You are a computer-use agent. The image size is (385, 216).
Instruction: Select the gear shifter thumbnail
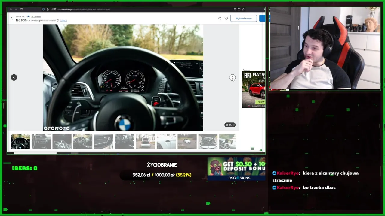point(62,142)
